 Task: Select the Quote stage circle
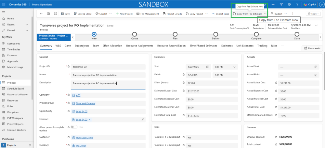(x=135, y=34)
